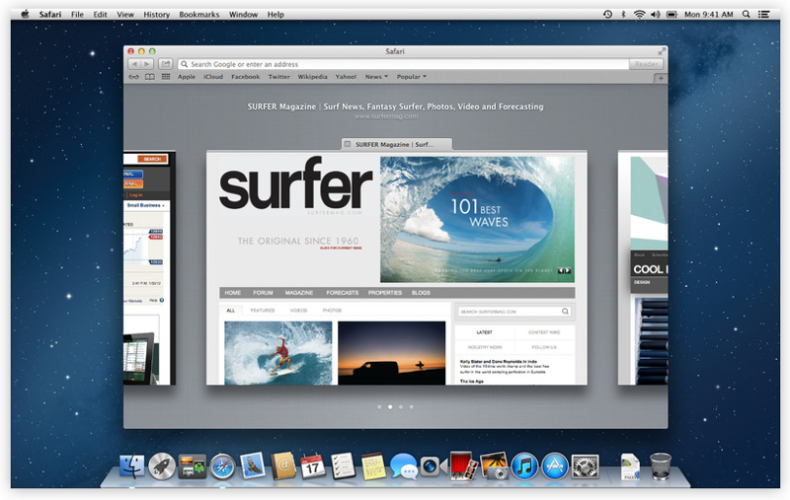Open Photo Booth in the Dock
This screenshot has width=790, height=500.
[x=463, y=465]
